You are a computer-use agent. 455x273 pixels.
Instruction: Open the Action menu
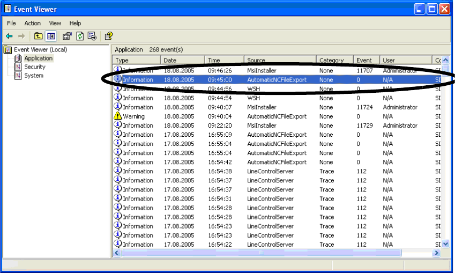(x=32, y=23)
